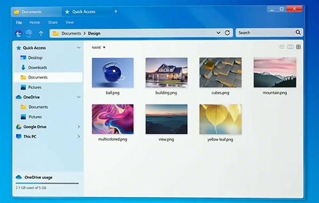The width and height of the screenshot is (319, 203).
Task: Select the ball.png thumbnail
Action: click(x=113, y=73)
